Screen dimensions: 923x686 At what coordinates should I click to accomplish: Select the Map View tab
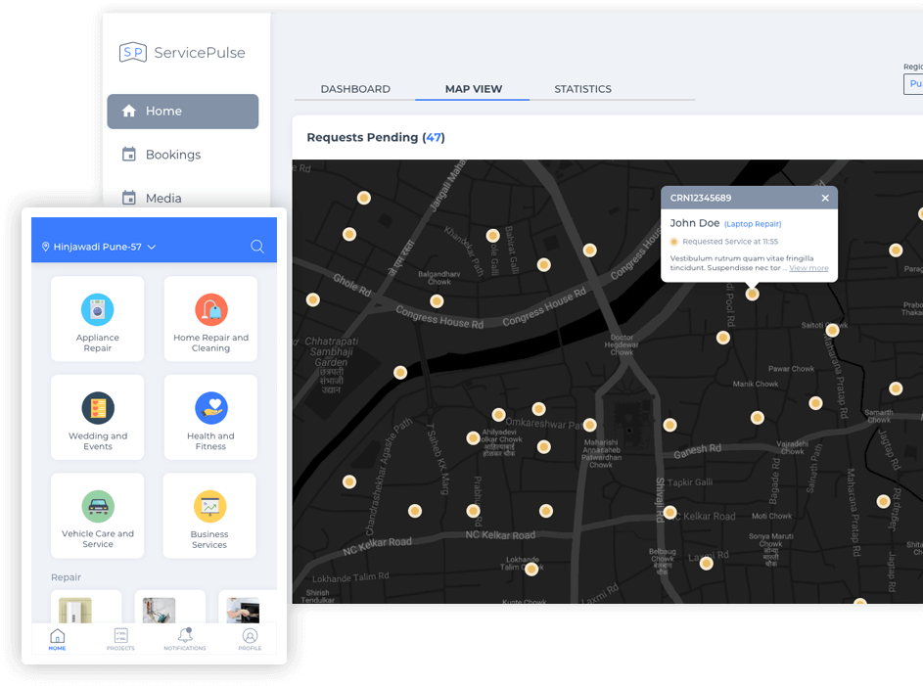[473, 89]
